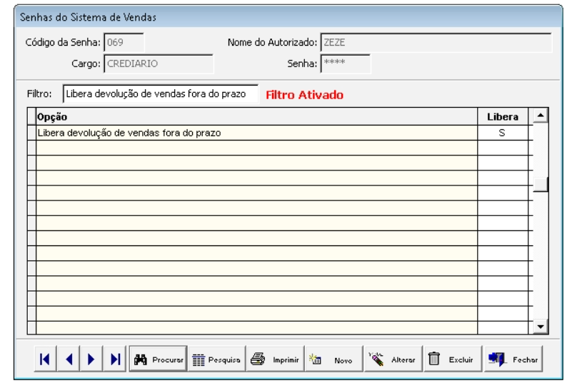Select the Código da Senha field
The width and height of the screenshot is (577, 388).
[124, 42]
